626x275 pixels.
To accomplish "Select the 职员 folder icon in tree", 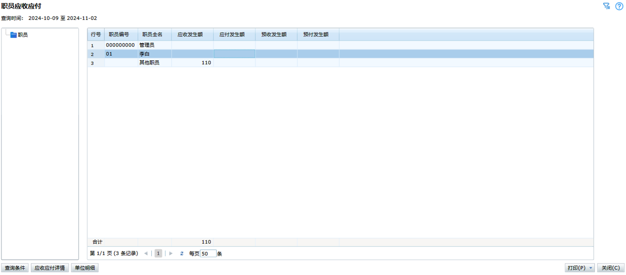I will pyautogui.click(x=13, y=35).
